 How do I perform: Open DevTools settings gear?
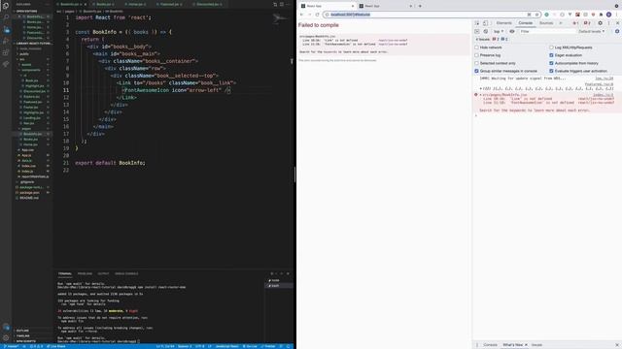[x=600, y=23]
